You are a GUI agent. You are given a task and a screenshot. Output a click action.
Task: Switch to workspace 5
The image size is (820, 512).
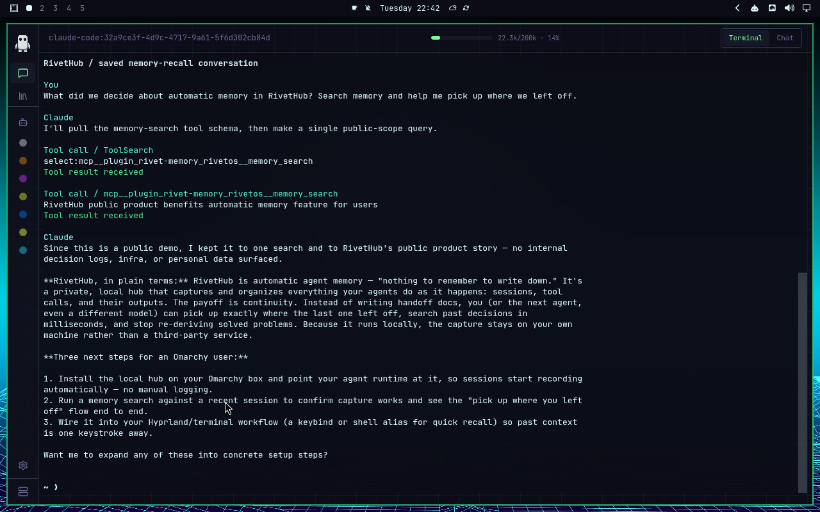[83, 8]
